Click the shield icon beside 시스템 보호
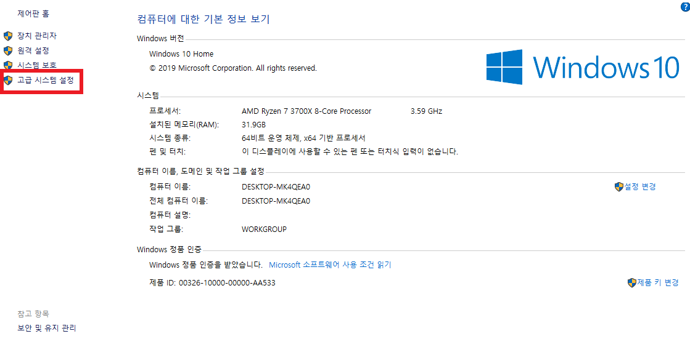 point(8,65)
